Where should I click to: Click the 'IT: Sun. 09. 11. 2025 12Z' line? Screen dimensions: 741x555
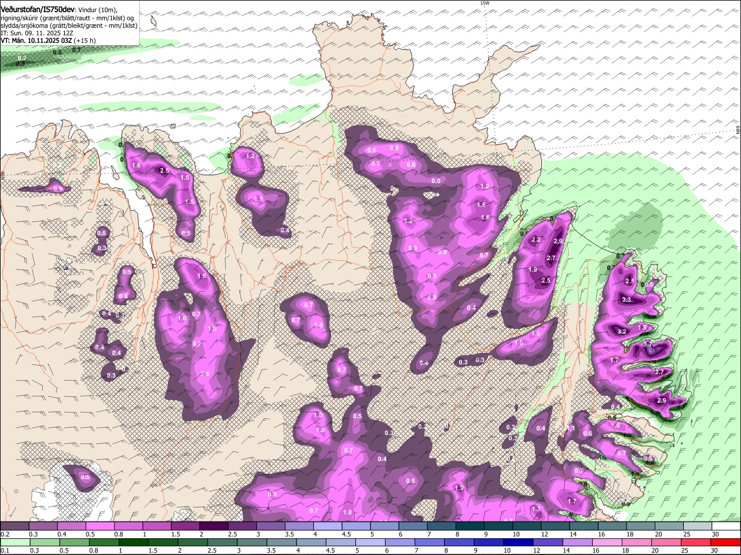(x=37, y=33)
